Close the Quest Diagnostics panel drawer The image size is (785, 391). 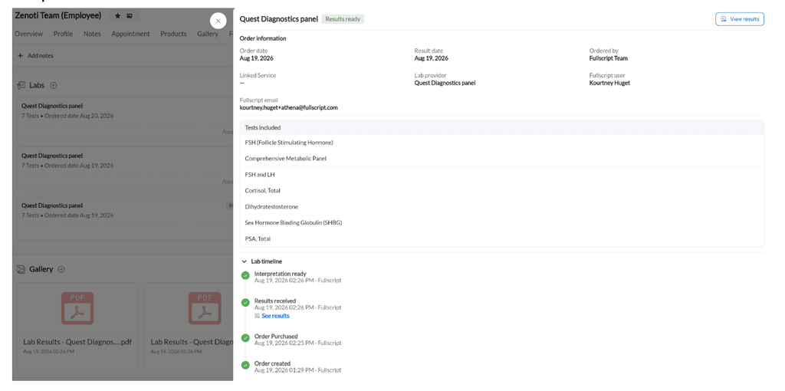(218, 21)
